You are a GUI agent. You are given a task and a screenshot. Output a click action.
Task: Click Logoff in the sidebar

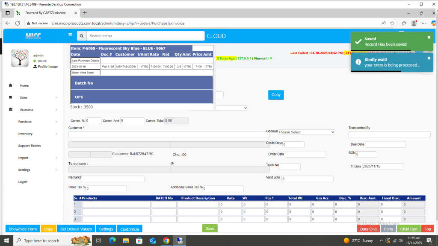tap(23, 182)
